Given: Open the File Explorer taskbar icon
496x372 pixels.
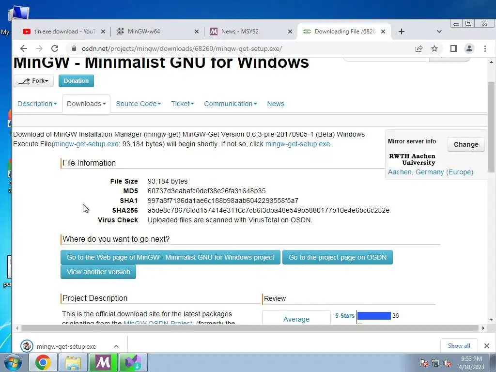Looking at the screenshot, I should coord(73,362).
